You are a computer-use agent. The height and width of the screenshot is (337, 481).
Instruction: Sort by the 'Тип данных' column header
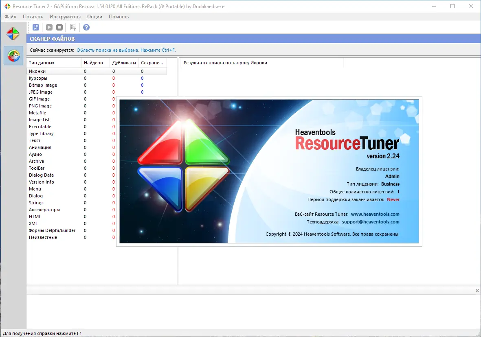54,63
